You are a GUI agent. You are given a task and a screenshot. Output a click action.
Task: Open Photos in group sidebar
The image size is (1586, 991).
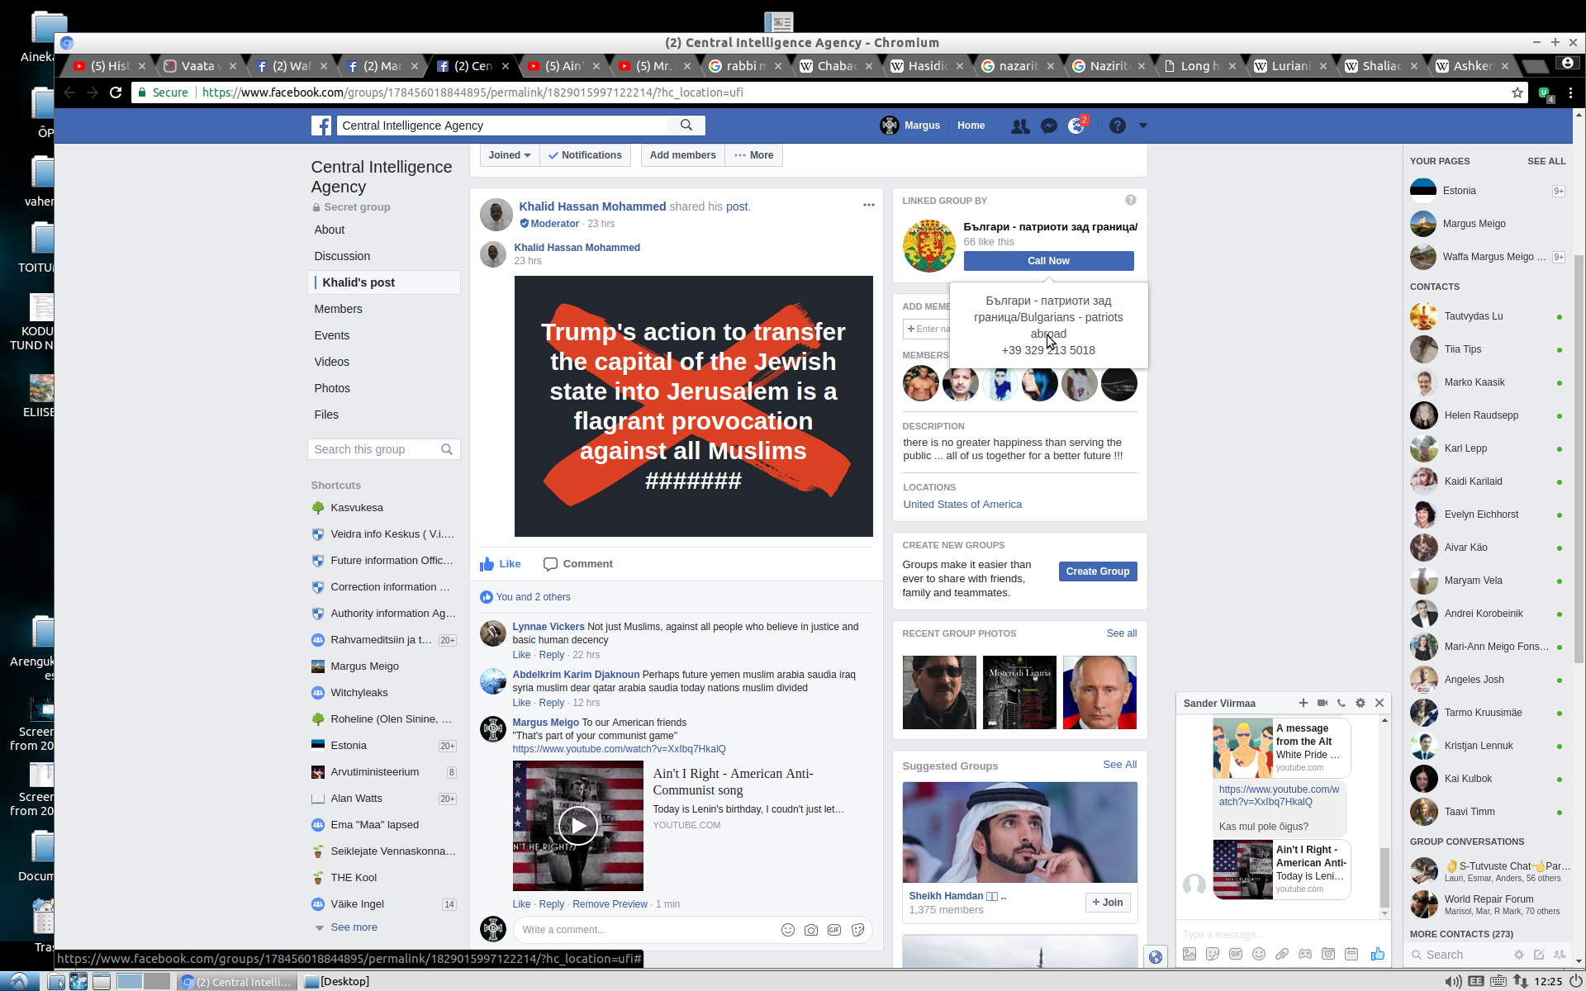tap(332, 388)
